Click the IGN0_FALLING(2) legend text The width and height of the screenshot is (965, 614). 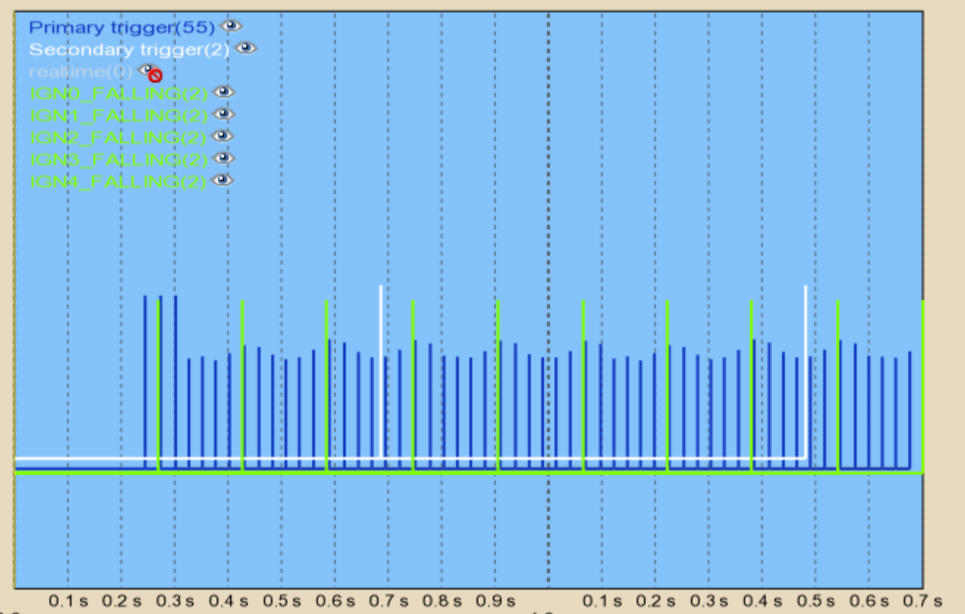pyautogui.click(x=118, y=93)
